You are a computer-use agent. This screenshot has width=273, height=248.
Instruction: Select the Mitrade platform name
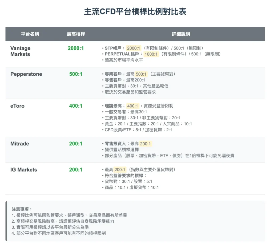pyautogui.click(x=20, y=144)
